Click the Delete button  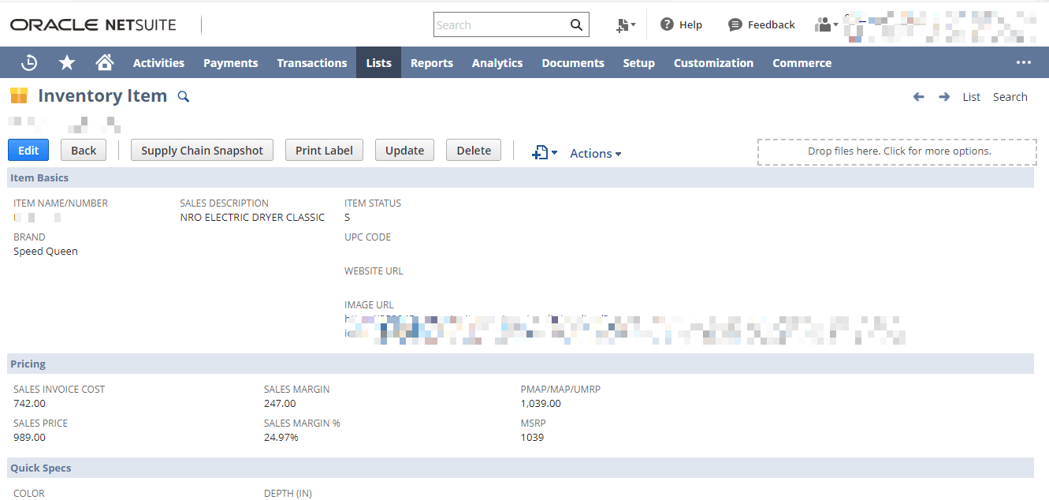point(474,150)
